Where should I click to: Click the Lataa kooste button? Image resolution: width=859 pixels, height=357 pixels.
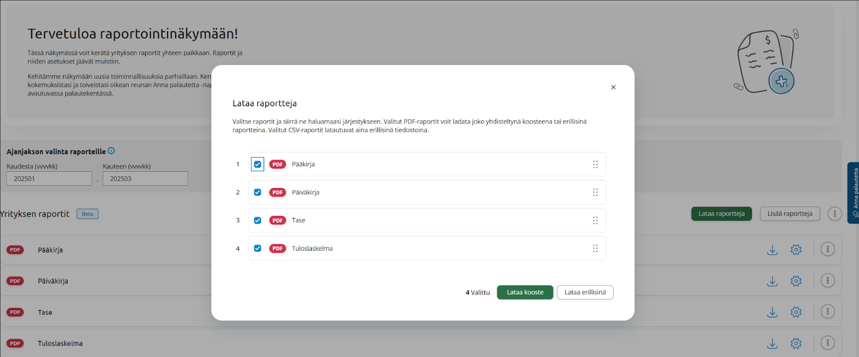pos(525,292)
